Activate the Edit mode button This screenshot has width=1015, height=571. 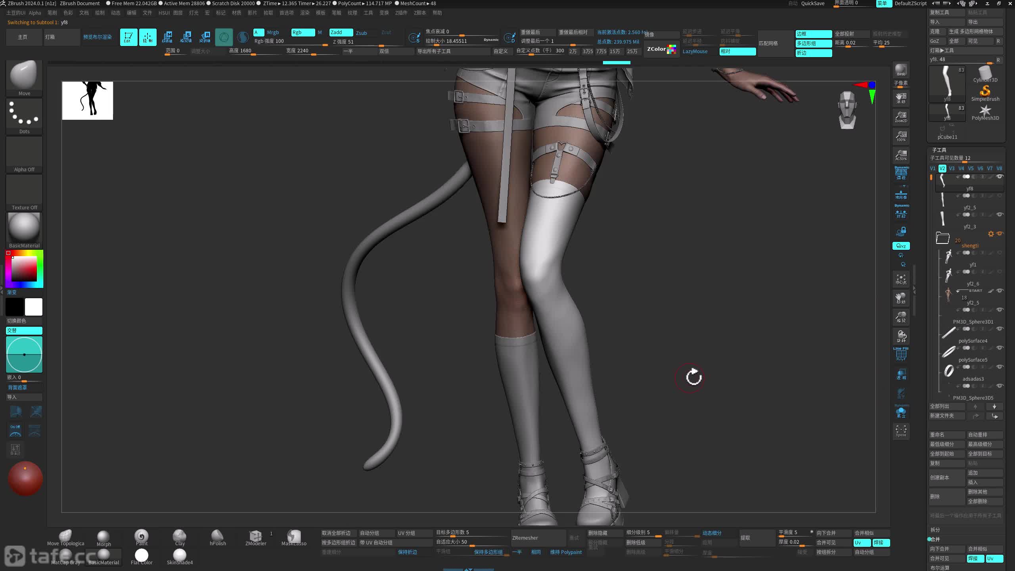pos(128,37)
